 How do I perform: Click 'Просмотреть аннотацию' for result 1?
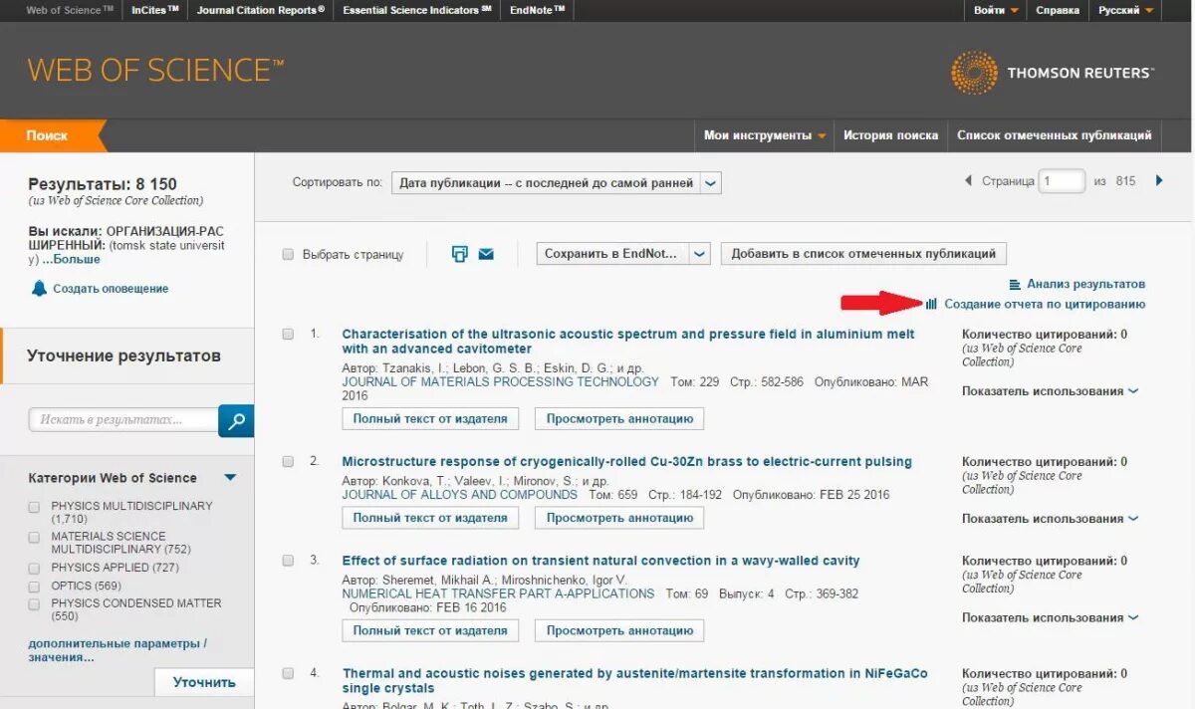(x=619, y=419)
